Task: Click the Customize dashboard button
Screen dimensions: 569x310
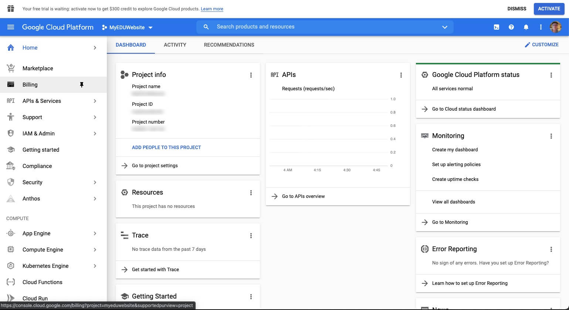Action: pyautogui.click(x=542, y=45)
